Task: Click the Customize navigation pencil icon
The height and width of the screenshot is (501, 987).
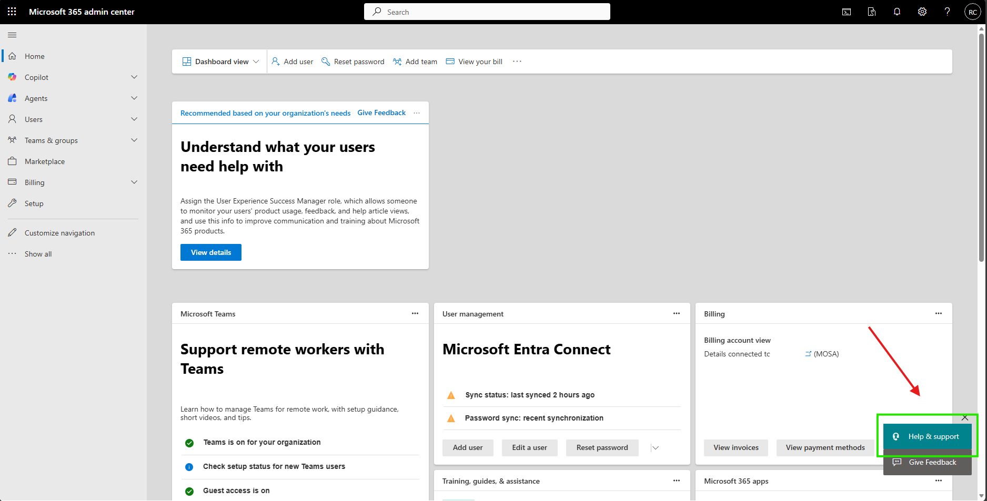Action: pyautogui.click(x=13, y=233)
